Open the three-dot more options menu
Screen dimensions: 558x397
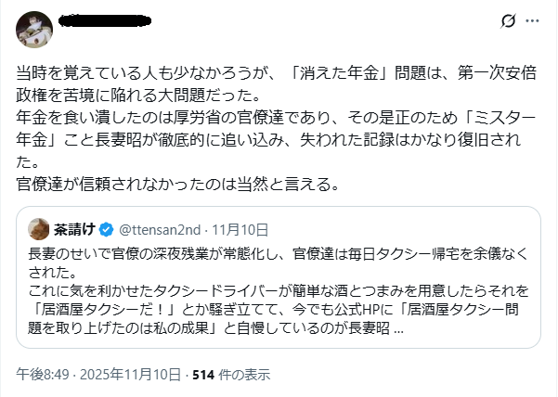pos(532,21)
